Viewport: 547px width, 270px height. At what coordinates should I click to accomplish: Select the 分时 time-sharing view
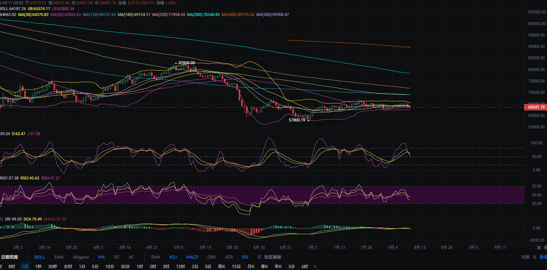pyautogui.click(x=68, y=266)
